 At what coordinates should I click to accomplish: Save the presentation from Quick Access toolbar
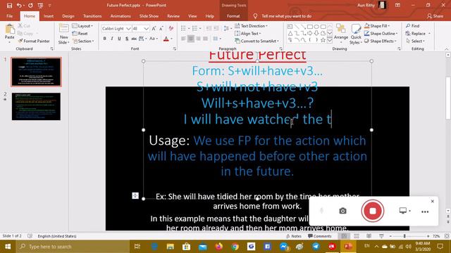(x=9, y=6)
